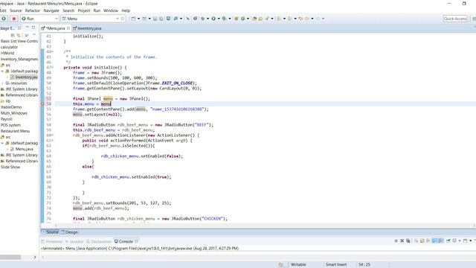Click the Save toolbar icon
476x268 pixels.
click(x=155, y=19)
